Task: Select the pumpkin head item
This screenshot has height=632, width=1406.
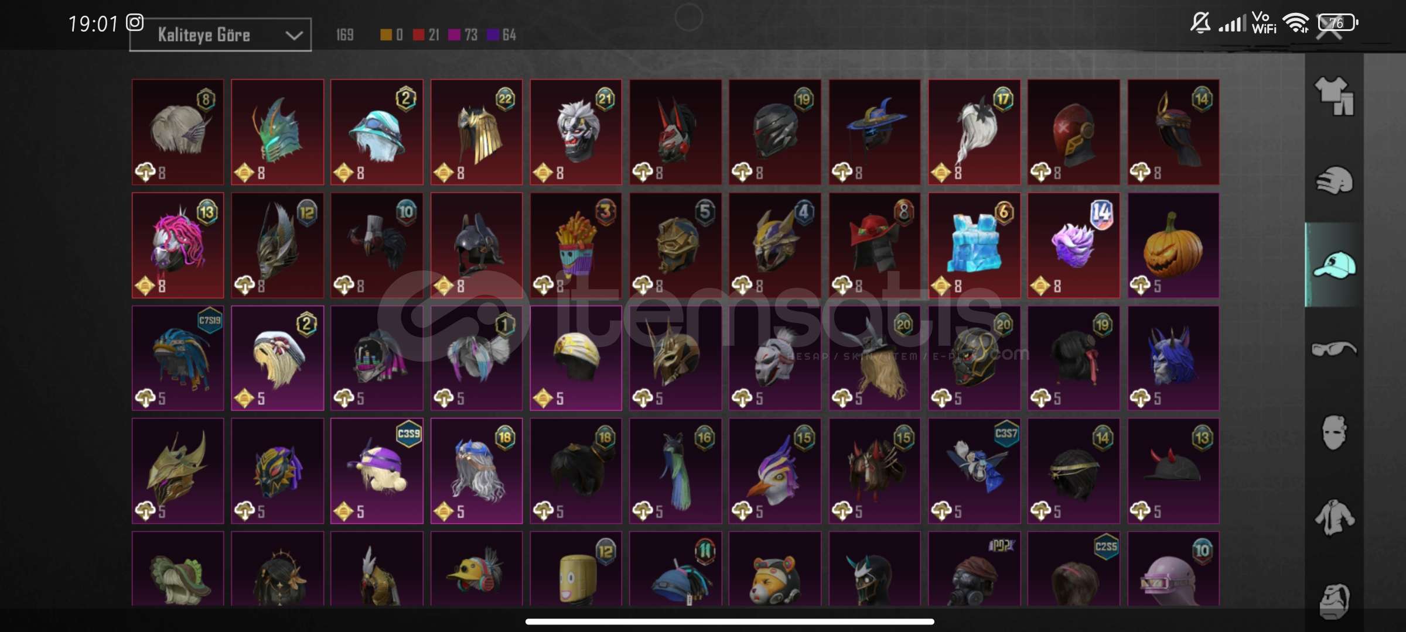Action: click(x=1173, y=245)
